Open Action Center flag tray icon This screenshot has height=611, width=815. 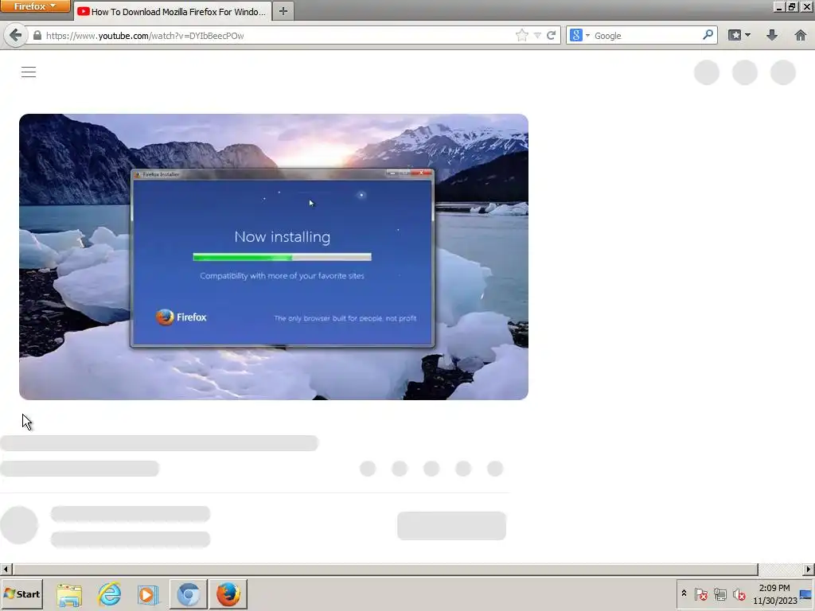point(700,593)
